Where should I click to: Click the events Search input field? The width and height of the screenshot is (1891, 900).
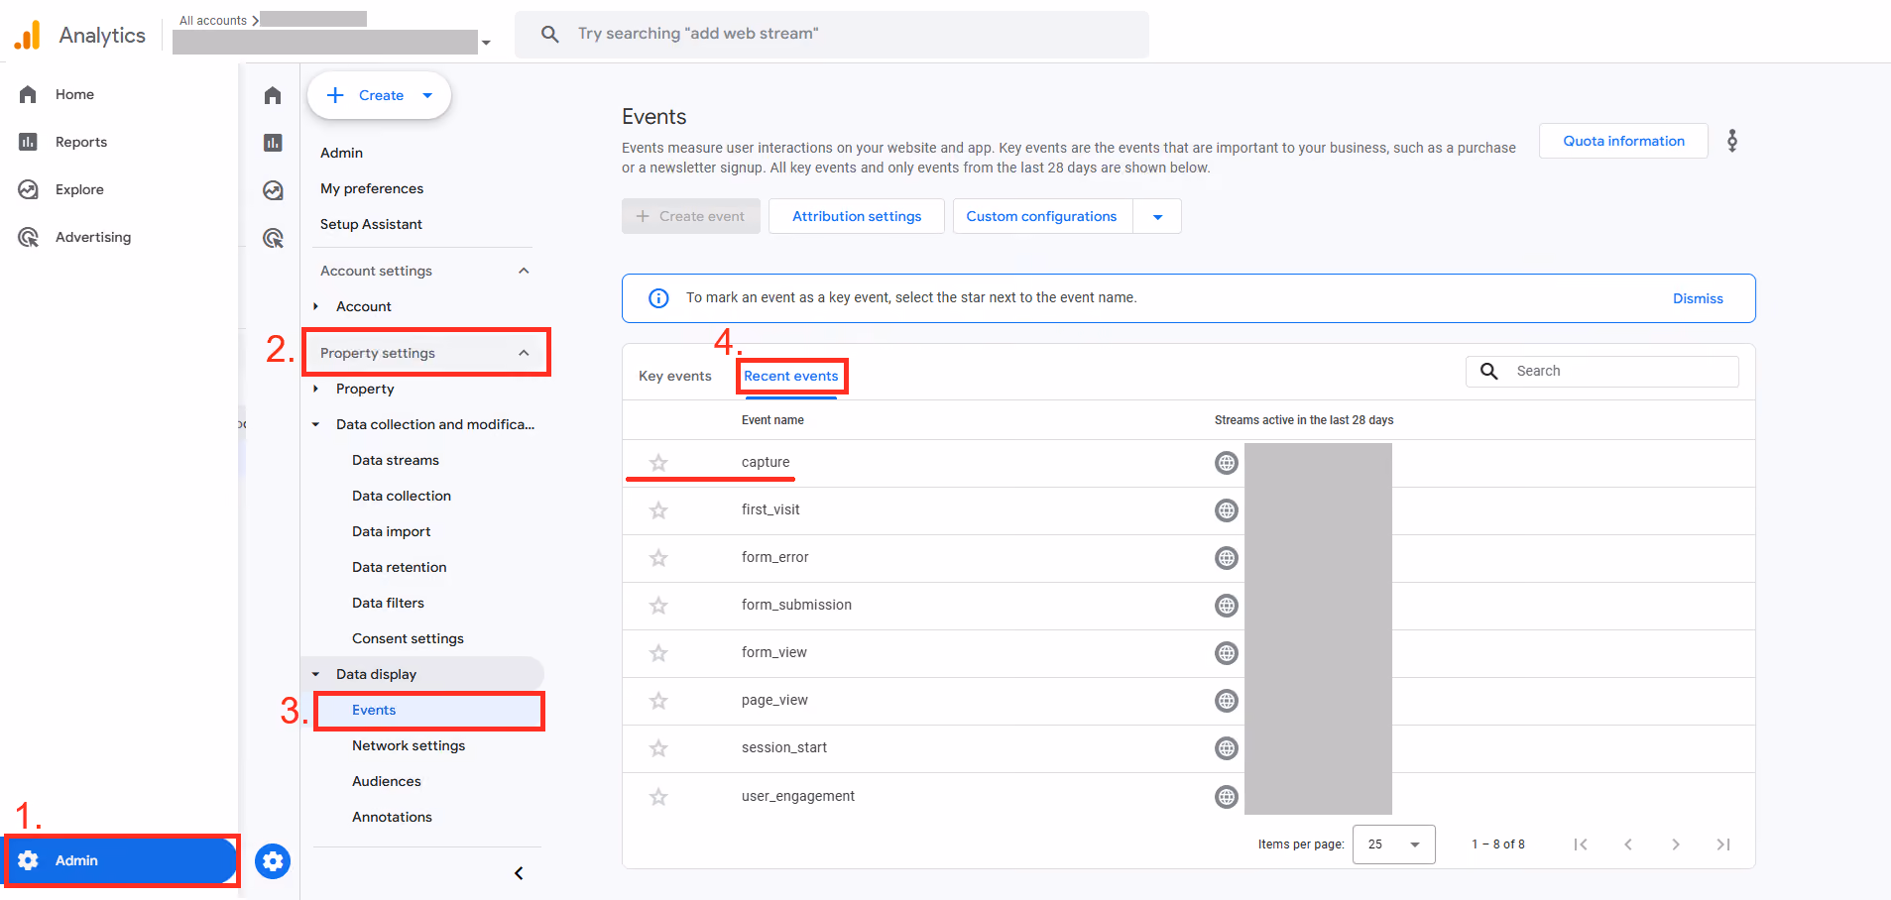1602,371
